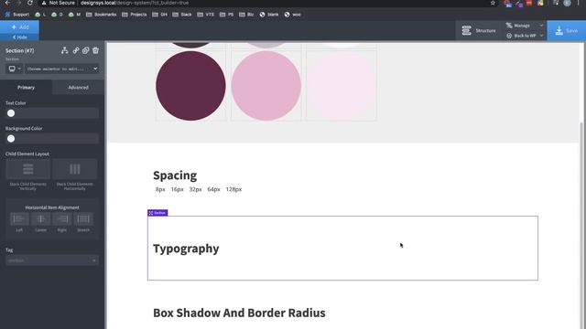The image size is (586, 329).
Task: Delete the section with the trash icon
Action: point(95,50)
